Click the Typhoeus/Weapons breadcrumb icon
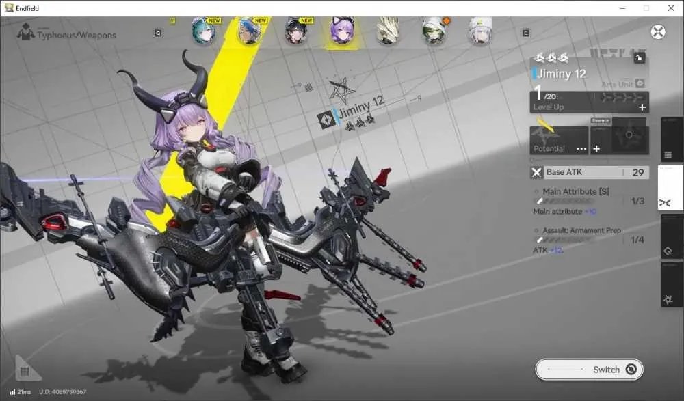 pyautogui.click(x=26, y=32)
